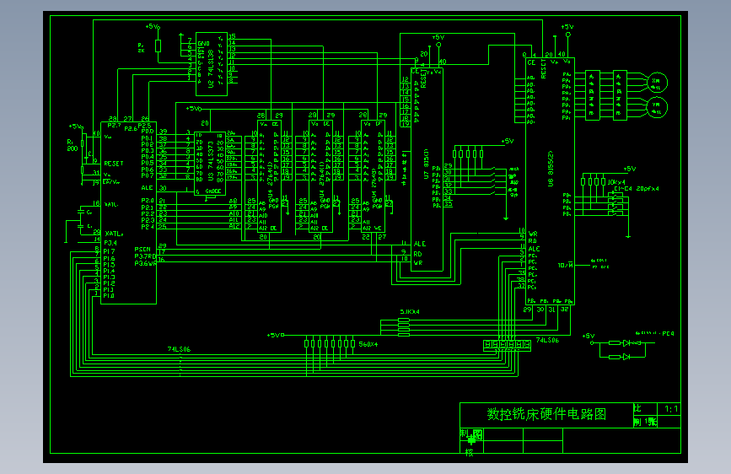Click the RESET pin label on the microcontroller
This screenshot has width=731, height=474.
point(114,164)
